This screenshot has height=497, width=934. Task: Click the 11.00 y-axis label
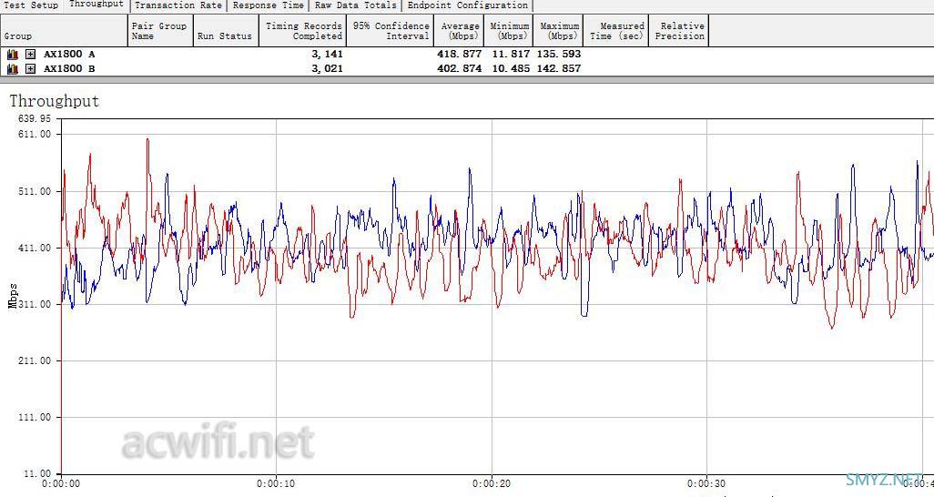click(37, 473)
